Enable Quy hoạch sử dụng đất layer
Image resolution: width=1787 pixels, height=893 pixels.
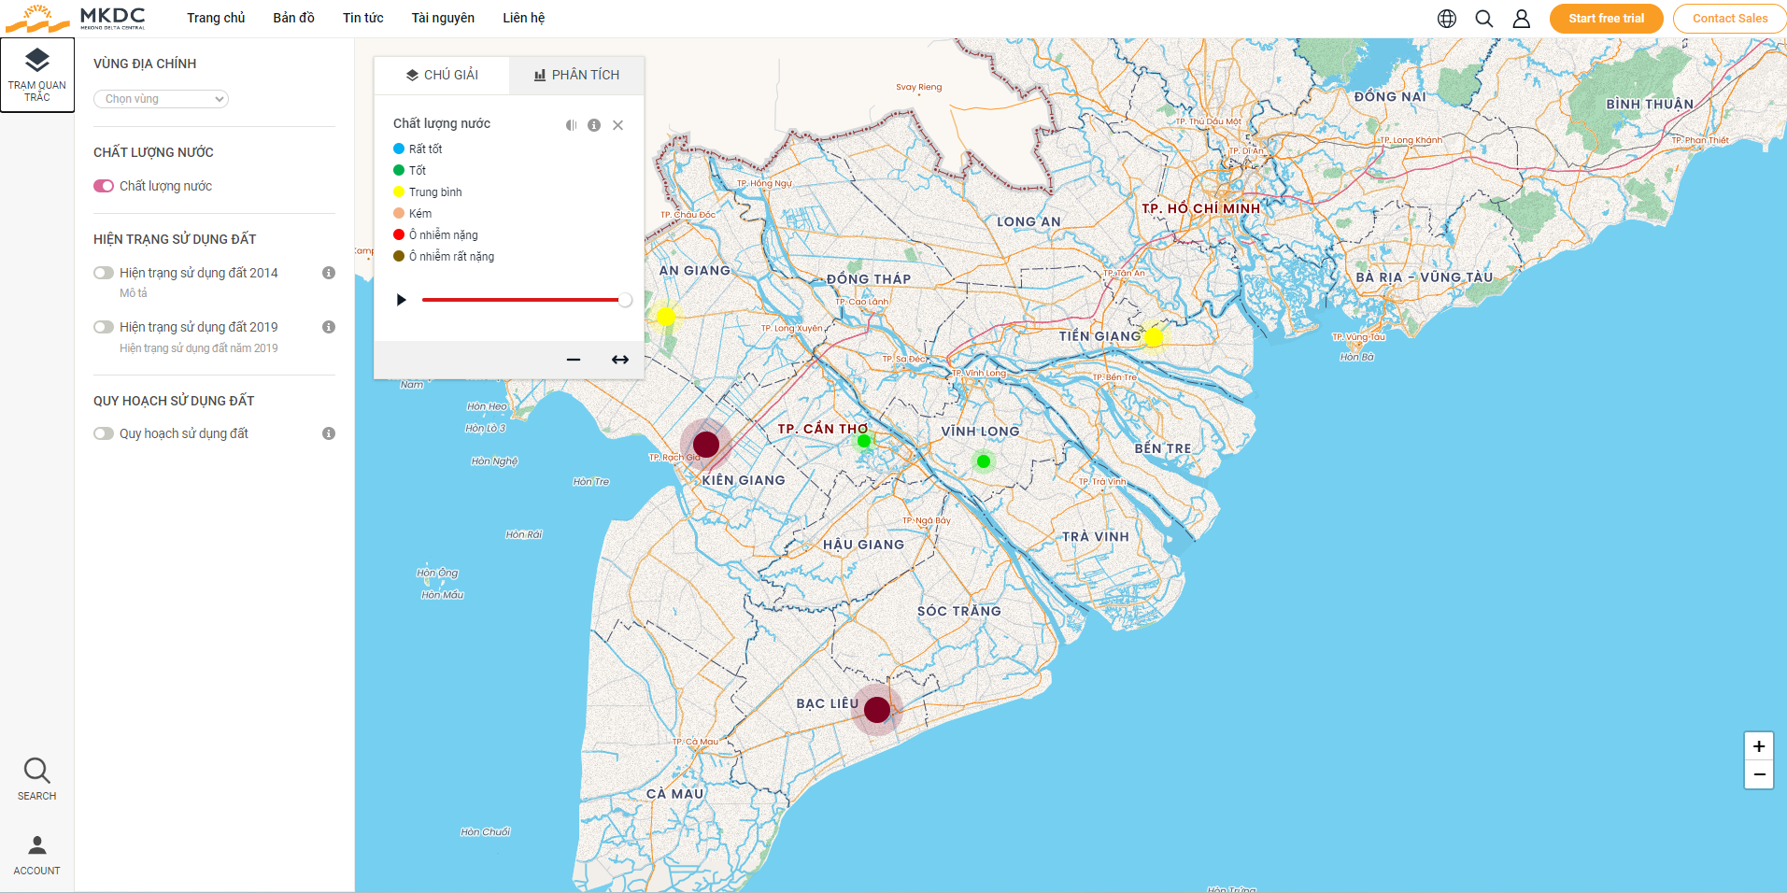pos(104,433)
